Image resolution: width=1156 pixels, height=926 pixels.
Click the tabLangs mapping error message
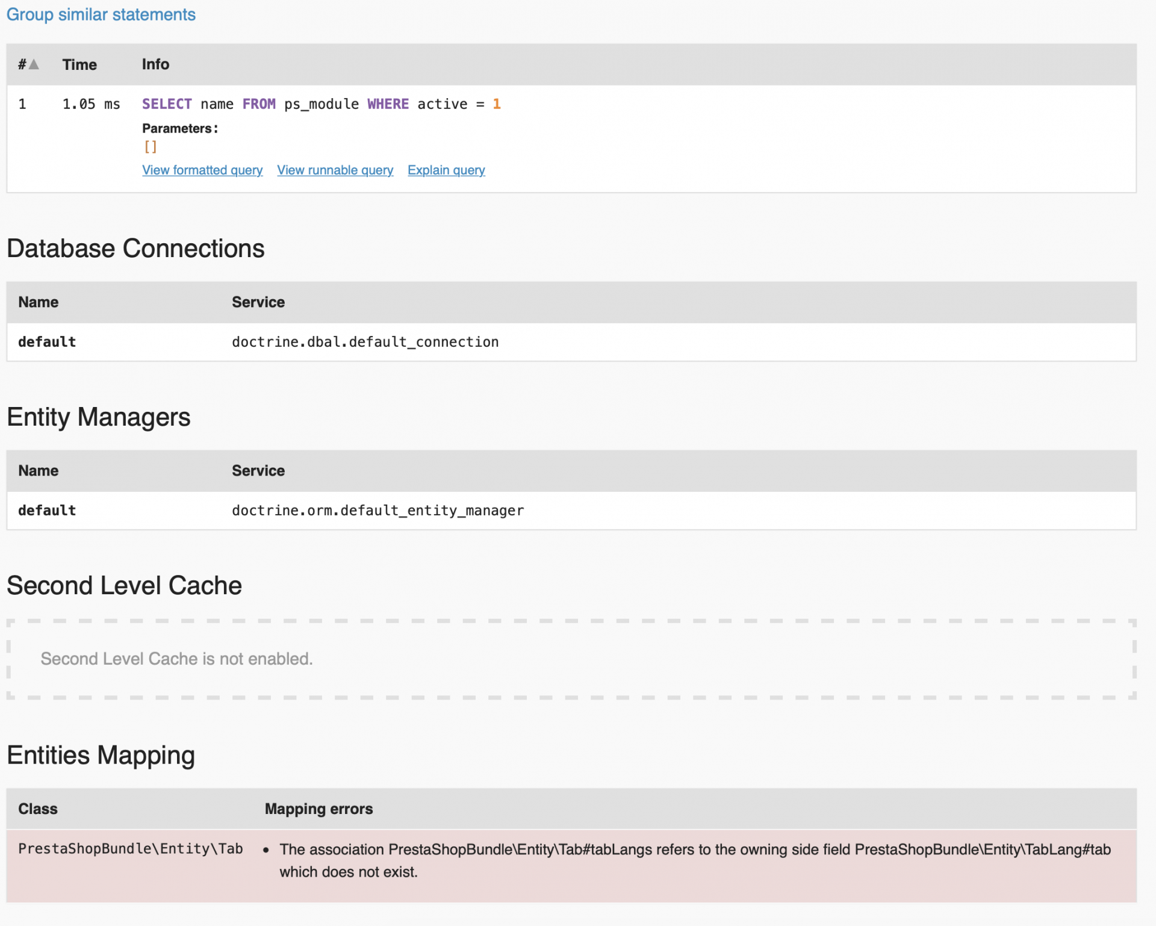pos(695,860)
